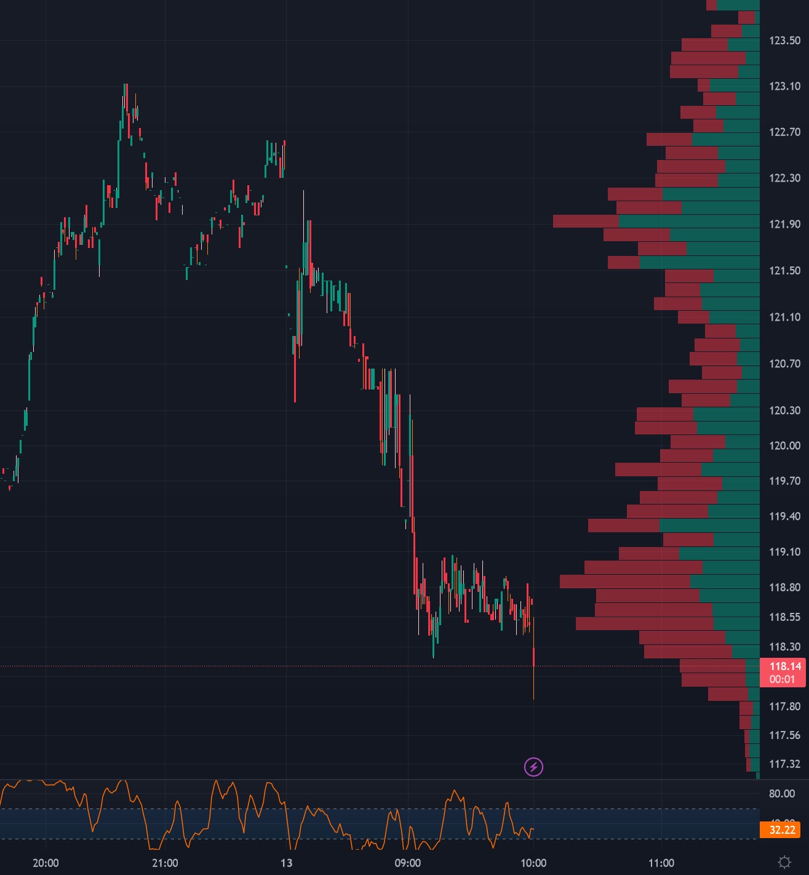Open the chart settings gear icon

click(784, 862)
